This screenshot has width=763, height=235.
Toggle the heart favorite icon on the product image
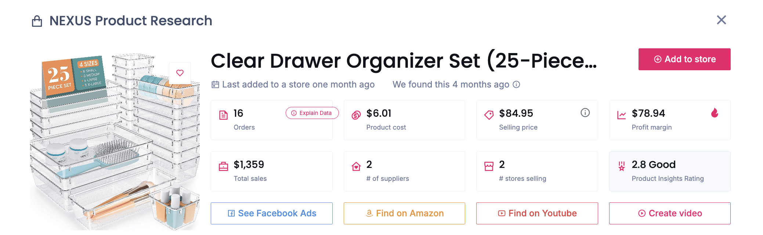pyautogui.click(x=180, y=73)
